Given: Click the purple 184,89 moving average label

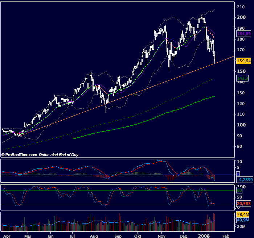Looking at the screenshot, I should point(243,34).
